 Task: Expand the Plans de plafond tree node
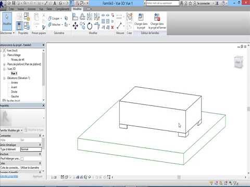click(x=4, y=64)
